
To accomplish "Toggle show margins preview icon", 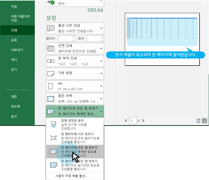I will tap(198, 121).
